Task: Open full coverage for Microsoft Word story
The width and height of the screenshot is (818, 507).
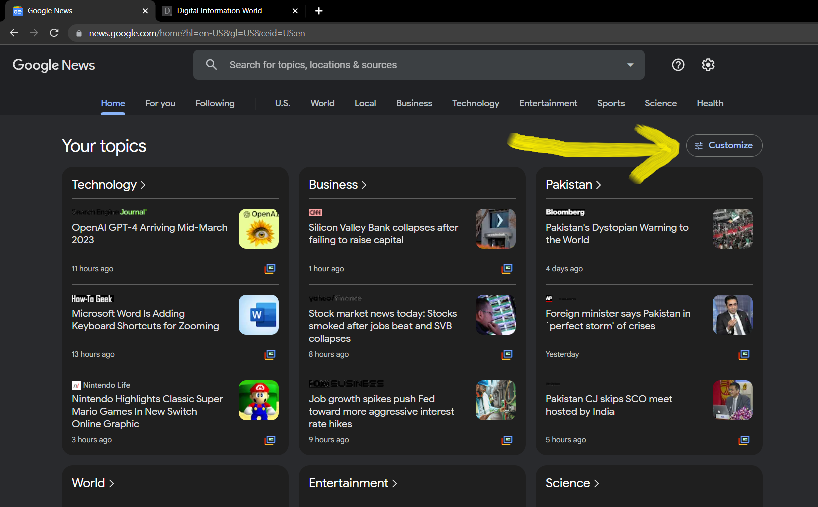Action: pyautogui.click(x=270, y=355)
